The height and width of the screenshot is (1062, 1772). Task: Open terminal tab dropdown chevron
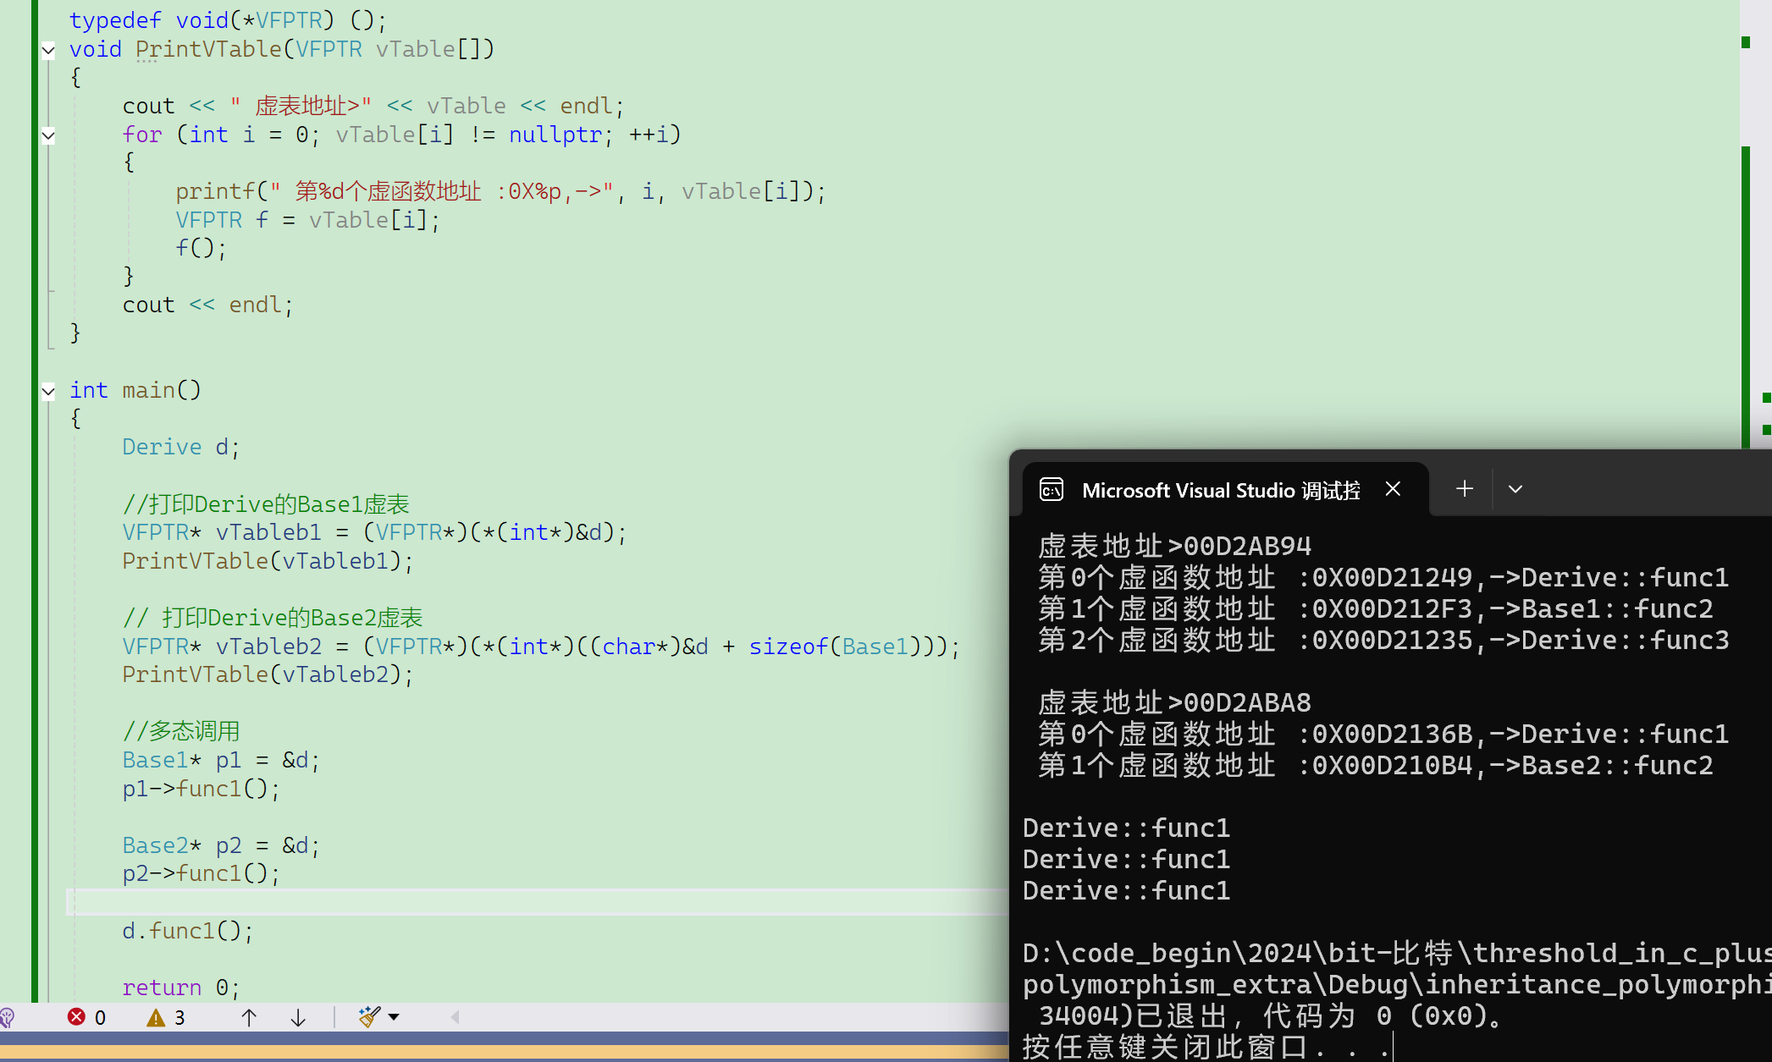click(1515, 489)
